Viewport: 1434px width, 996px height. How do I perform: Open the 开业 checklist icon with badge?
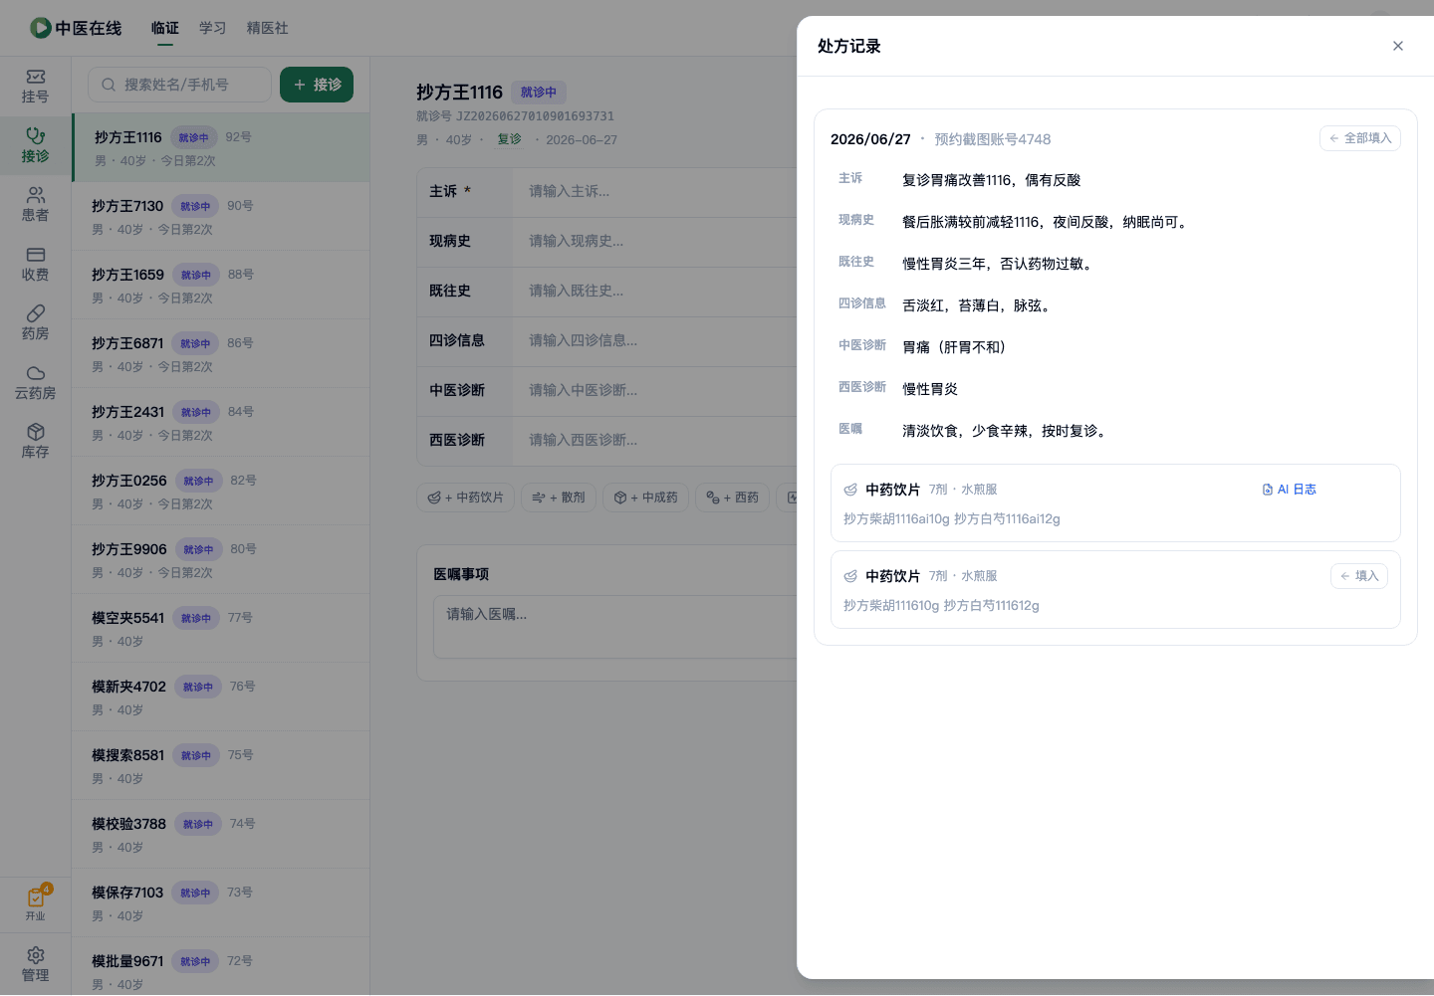tap(36, 896)
